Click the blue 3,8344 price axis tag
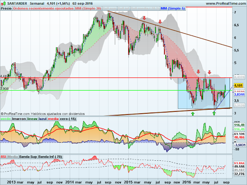The height and width of the screenshot is (185, 247). (x=239, y=94)
